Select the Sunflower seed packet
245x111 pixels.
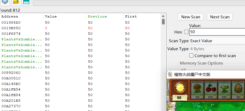pyautogui.click(x=197, y=90)
